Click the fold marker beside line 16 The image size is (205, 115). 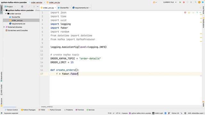[x=49, y=70]
